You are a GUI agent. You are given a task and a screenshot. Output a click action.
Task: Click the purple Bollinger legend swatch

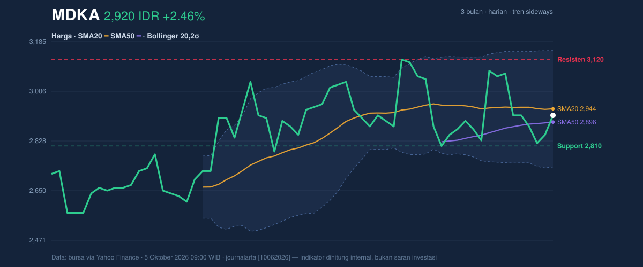coord(139,36)
